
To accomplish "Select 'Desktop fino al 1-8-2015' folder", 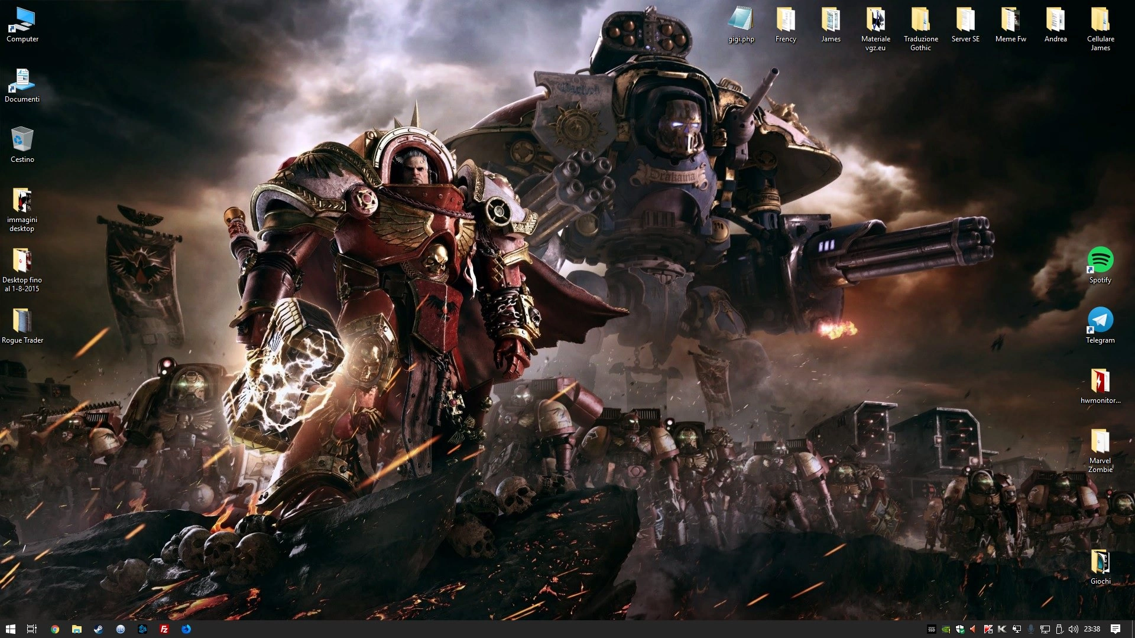I will 22,270.
